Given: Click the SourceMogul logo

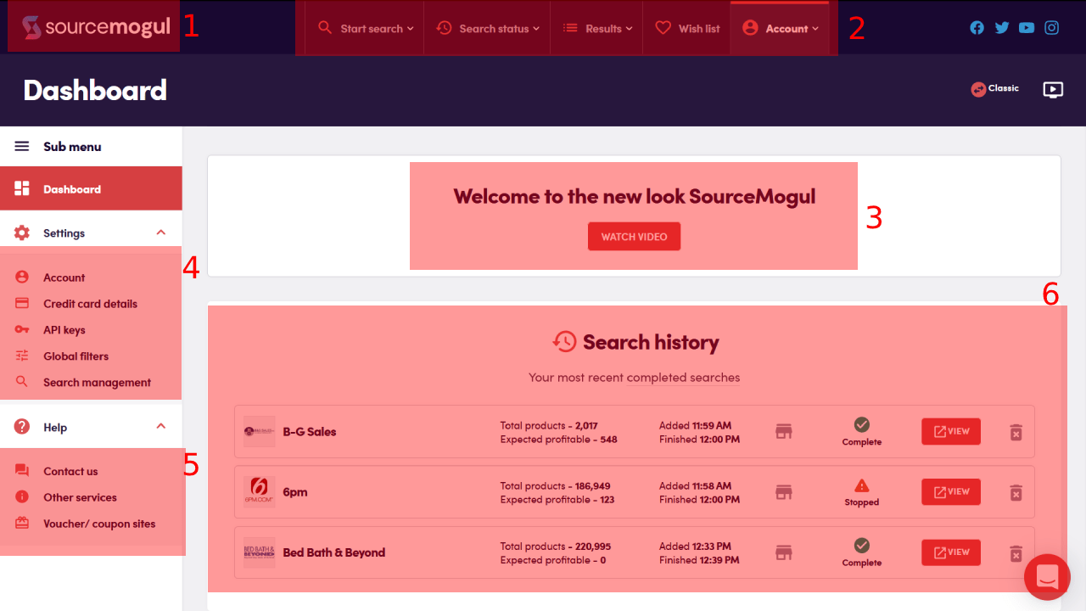Looking at the screenshot, I should [96, 27].
